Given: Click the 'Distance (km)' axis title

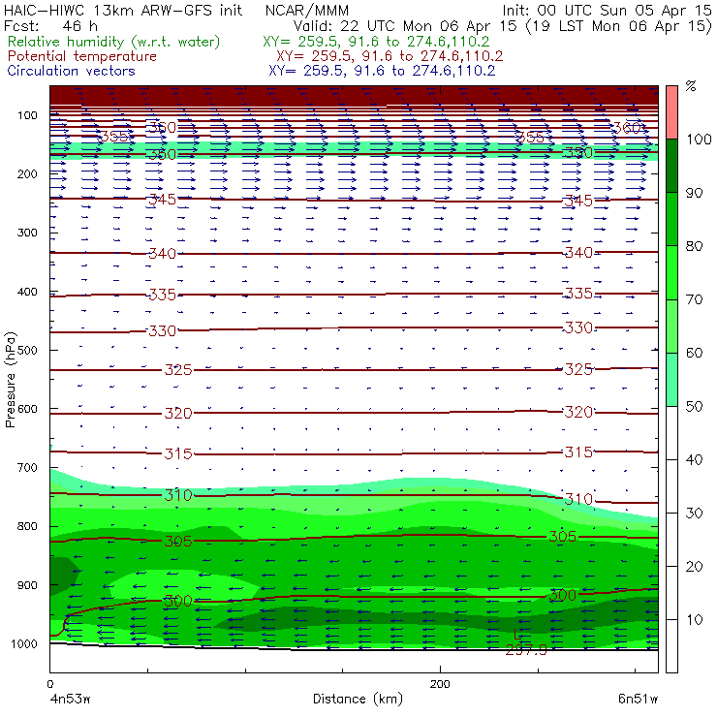Looking at the screenshot, I should click(358, 699).
